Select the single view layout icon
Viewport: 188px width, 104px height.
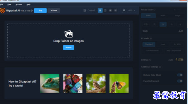click(100, 10)
